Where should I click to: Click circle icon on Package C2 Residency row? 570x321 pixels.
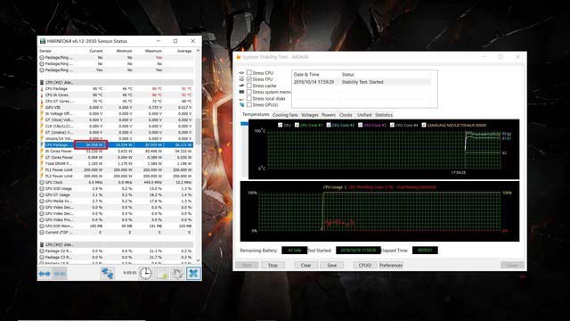click(x=42, y=251)
